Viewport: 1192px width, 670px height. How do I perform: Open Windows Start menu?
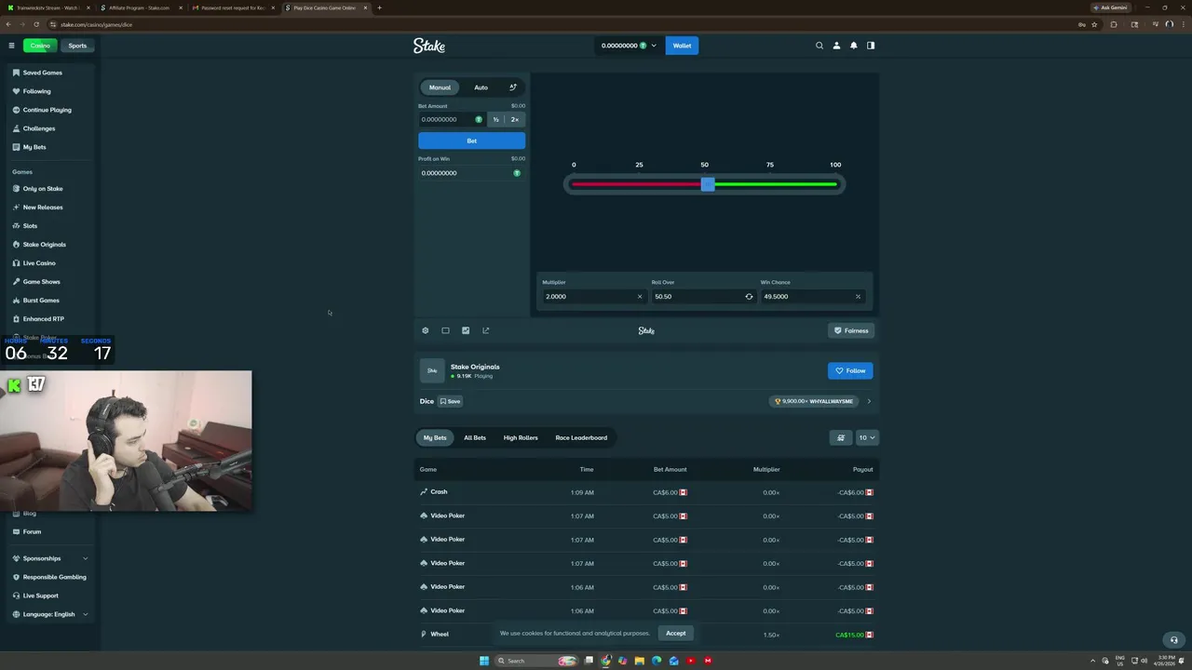(x=484, y=661)
